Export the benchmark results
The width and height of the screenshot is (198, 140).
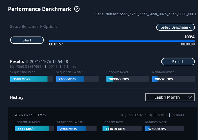(x=178, y=61)
